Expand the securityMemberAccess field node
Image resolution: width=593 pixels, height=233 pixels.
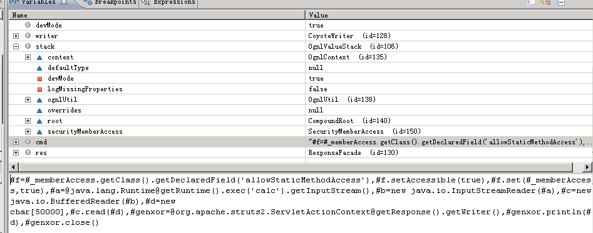point(28,131)
